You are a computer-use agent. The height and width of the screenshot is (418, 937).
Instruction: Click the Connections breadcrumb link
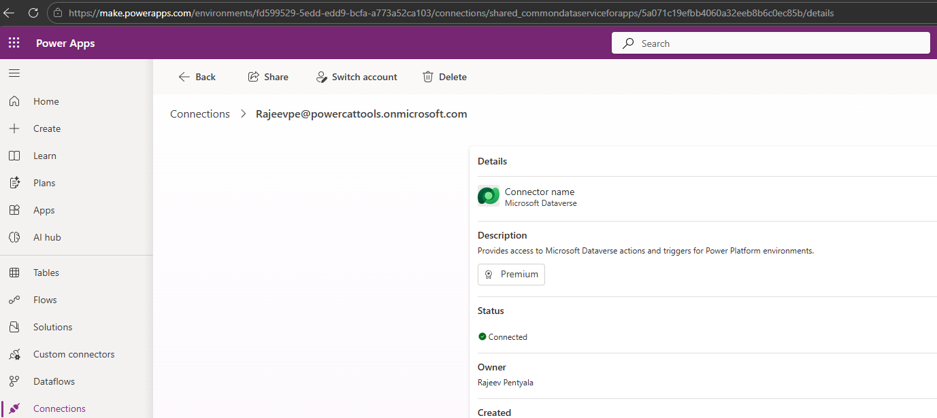point(200,114)
